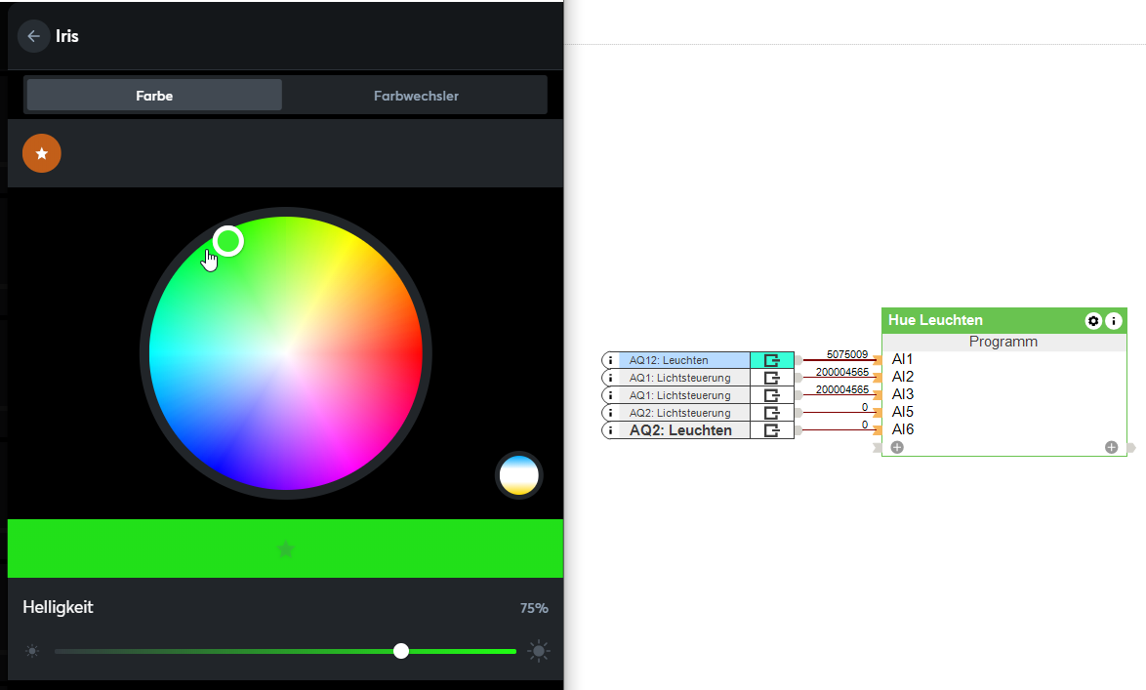Open the Farbwechsler tab

click(x=416, y=96)
